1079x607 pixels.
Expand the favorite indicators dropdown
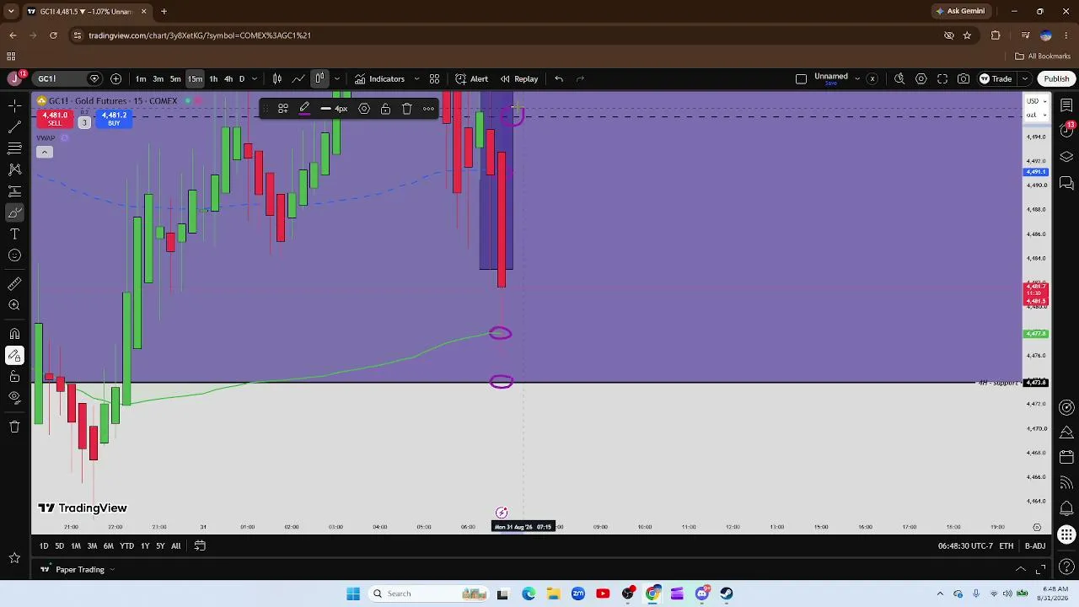416,78
